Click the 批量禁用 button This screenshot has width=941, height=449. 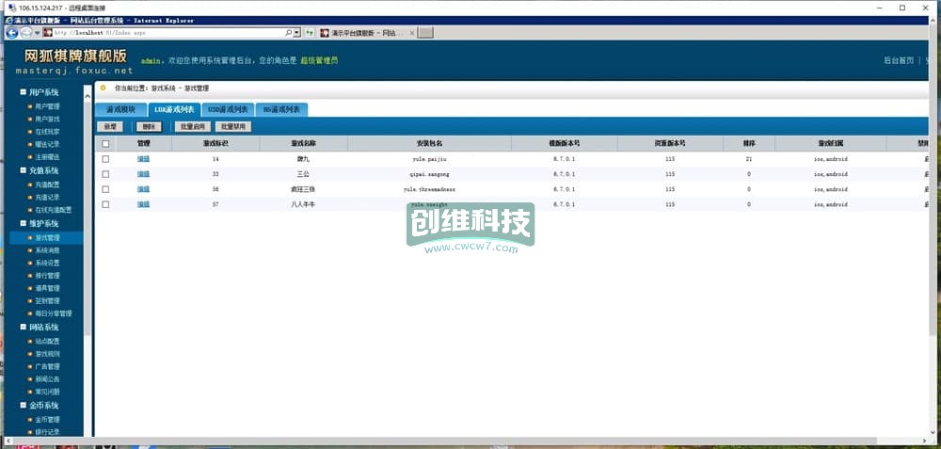pos(233,127)
